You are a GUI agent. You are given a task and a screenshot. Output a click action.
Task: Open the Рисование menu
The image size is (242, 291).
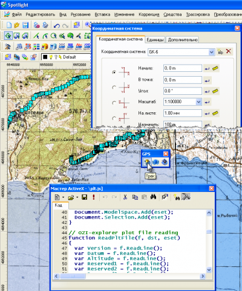(80, 14)
